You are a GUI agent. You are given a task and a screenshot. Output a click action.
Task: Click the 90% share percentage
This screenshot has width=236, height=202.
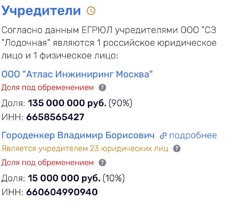click(120, 103)
